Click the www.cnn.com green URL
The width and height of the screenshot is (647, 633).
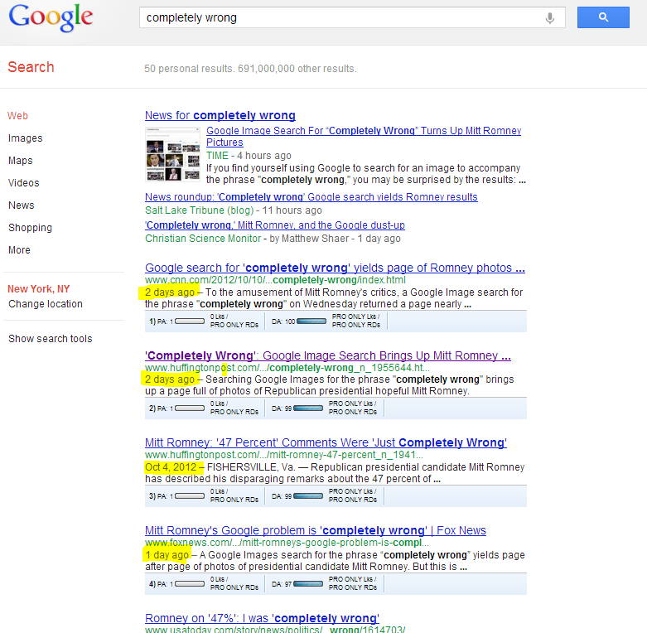275,280
